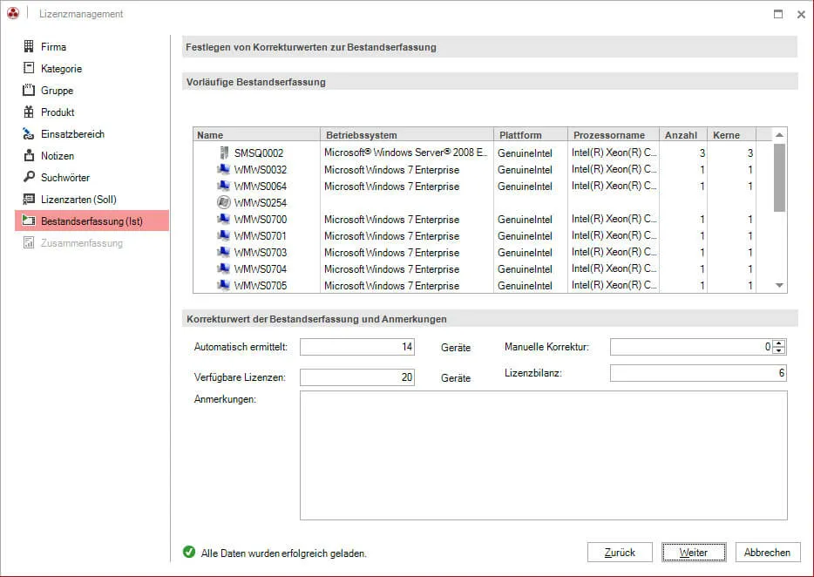Go to the Kategorie step
Viewport: 814px width, 577px height.
(61, 69)
